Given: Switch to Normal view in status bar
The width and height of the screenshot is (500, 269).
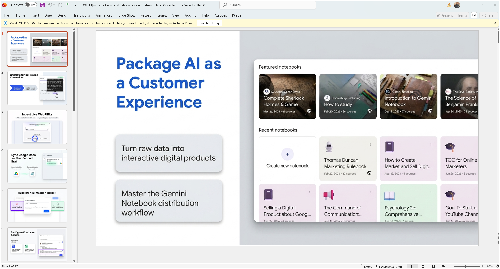Looking at the screenshot, I should click(x=413, y=266).
